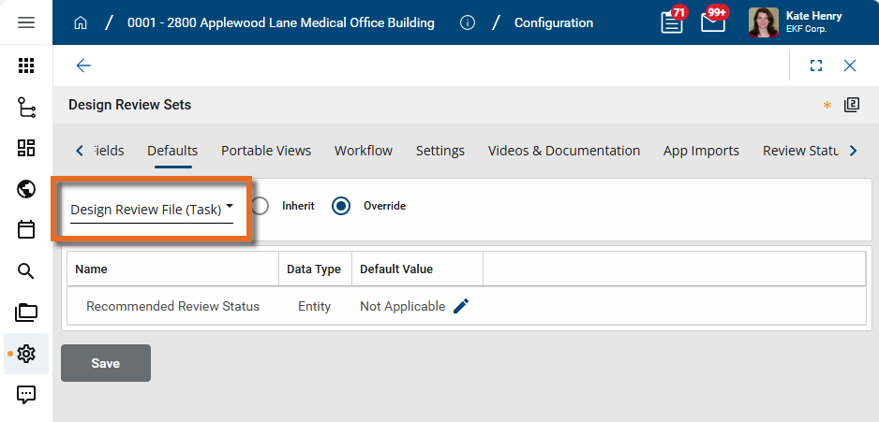Toggle fullscreen view of panel

click(x=816, y=65)
